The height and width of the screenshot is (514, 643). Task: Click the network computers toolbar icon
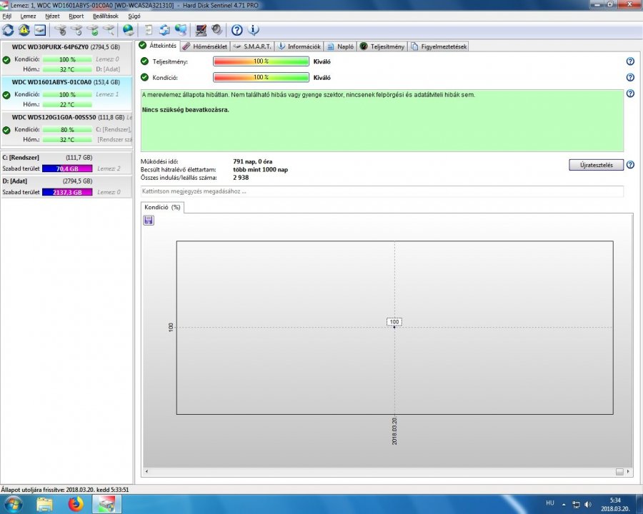[181, 30]
